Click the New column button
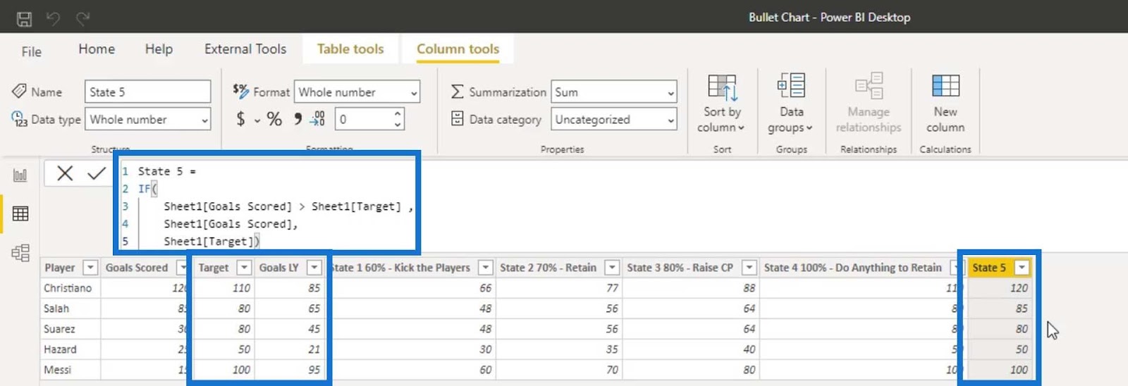 click(x=945, y=103)
